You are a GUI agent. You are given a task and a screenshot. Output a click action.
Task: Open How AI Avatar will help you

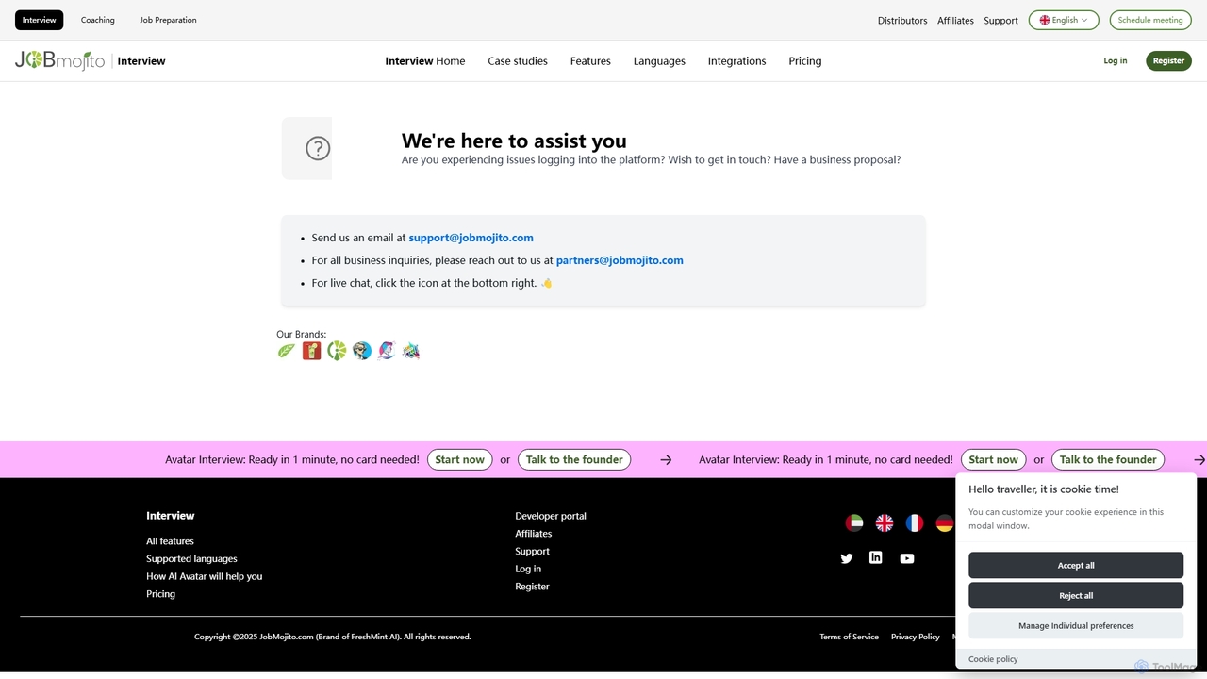(x=205, y=576)
